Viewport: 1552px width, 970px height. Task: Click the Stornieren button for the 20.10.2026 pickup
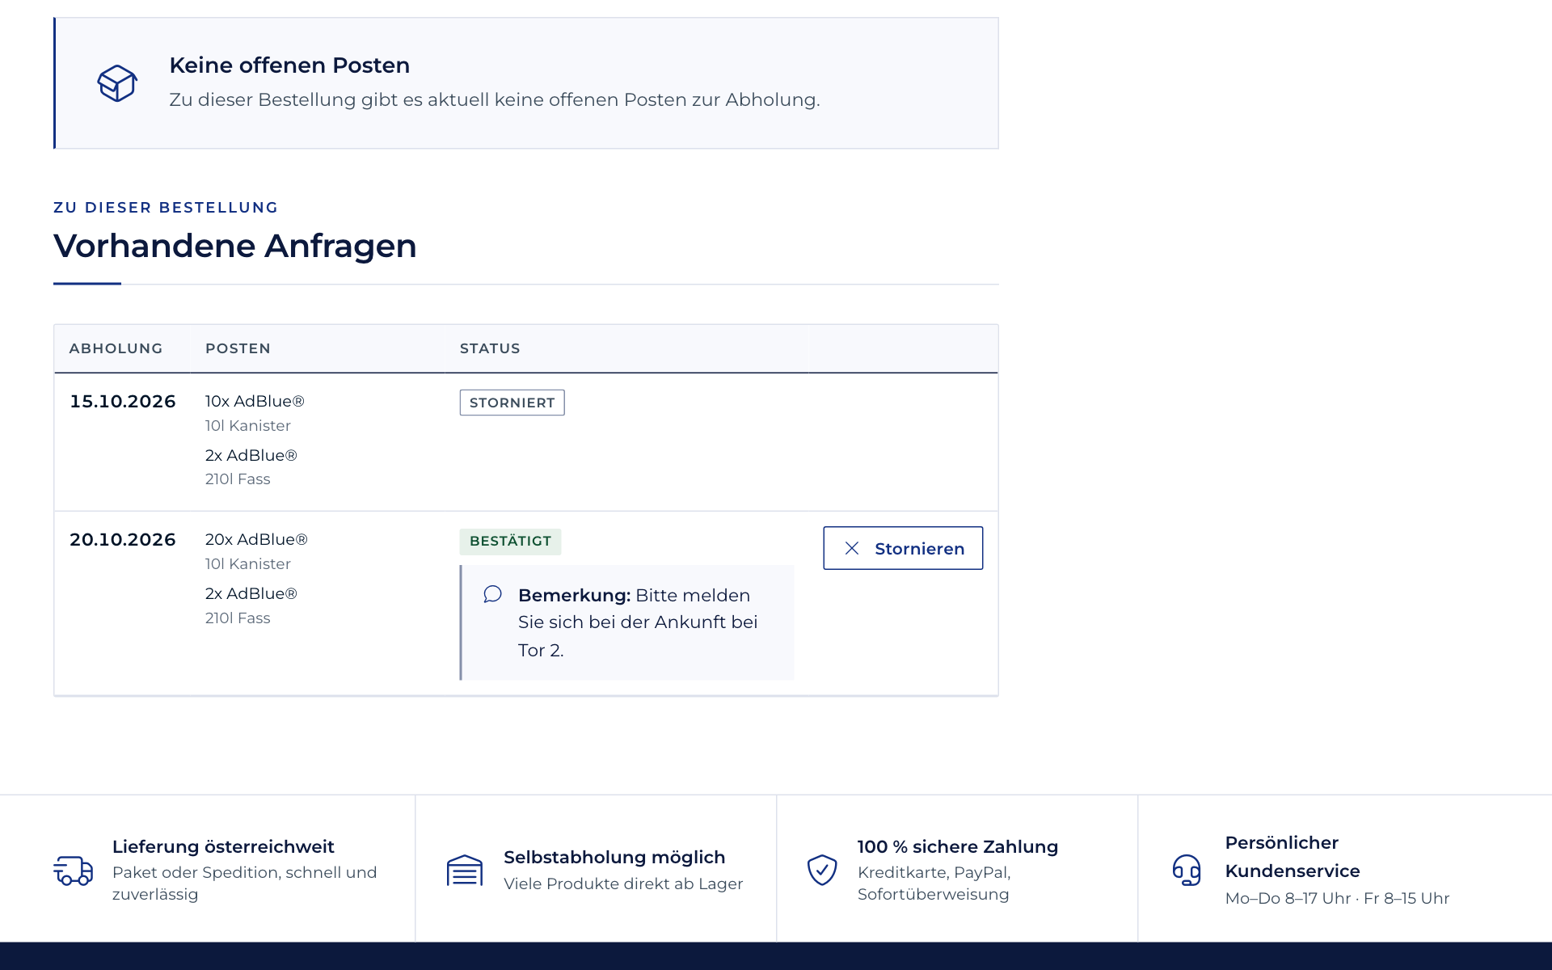tap(903, 548)
